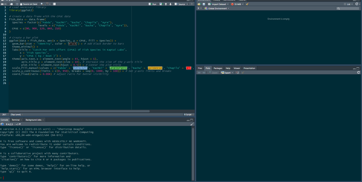The image size is (362, 182).
Task: Click the forestgreen color preview in code
Action: coord(118,68)
